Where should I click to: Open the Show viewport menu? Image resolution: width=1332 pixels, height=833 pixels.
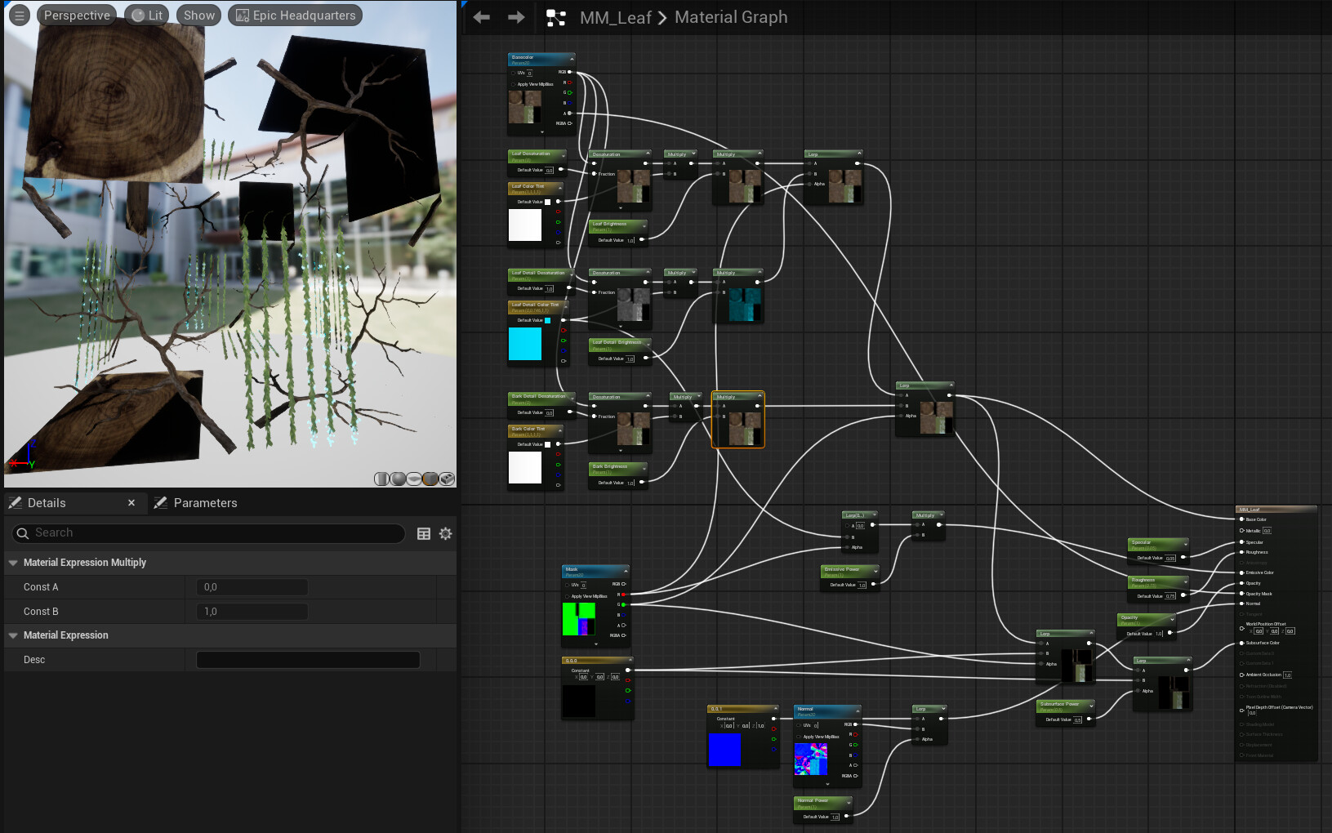[x=198, y=15]
